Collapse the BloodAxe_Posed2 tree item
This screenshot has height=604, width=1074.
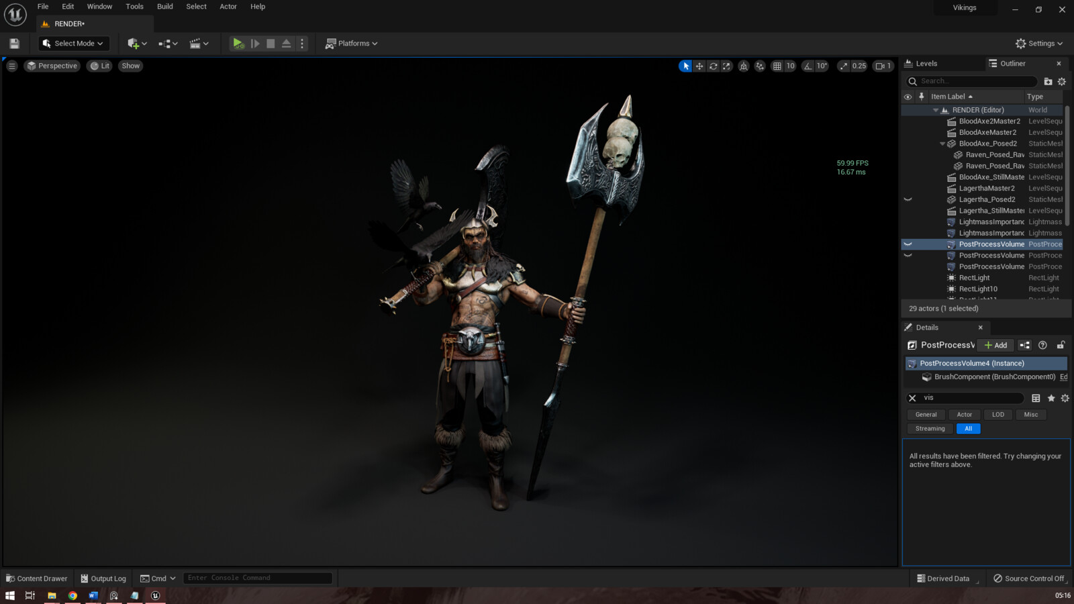942,144
